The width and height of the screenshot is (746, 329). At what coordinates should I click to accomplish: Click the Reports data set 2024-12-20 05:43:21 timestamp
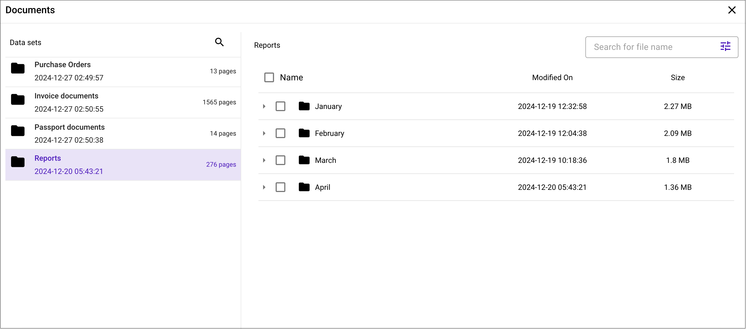tap(69, 172)
